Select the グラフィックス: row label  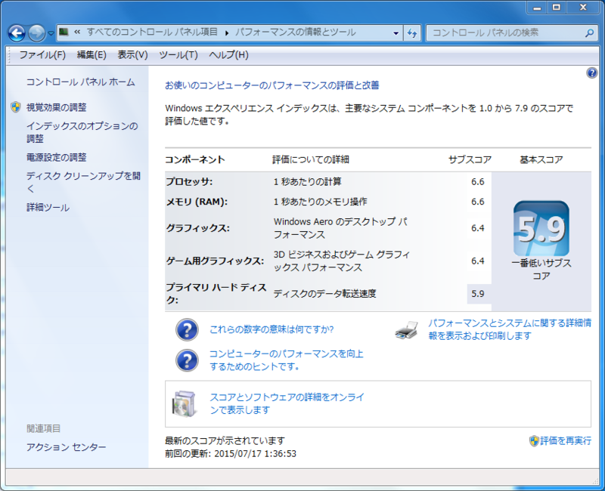click(x=198, y=228)
